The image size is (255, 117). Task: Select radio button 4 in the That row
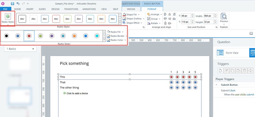click(x=189, y=82)
